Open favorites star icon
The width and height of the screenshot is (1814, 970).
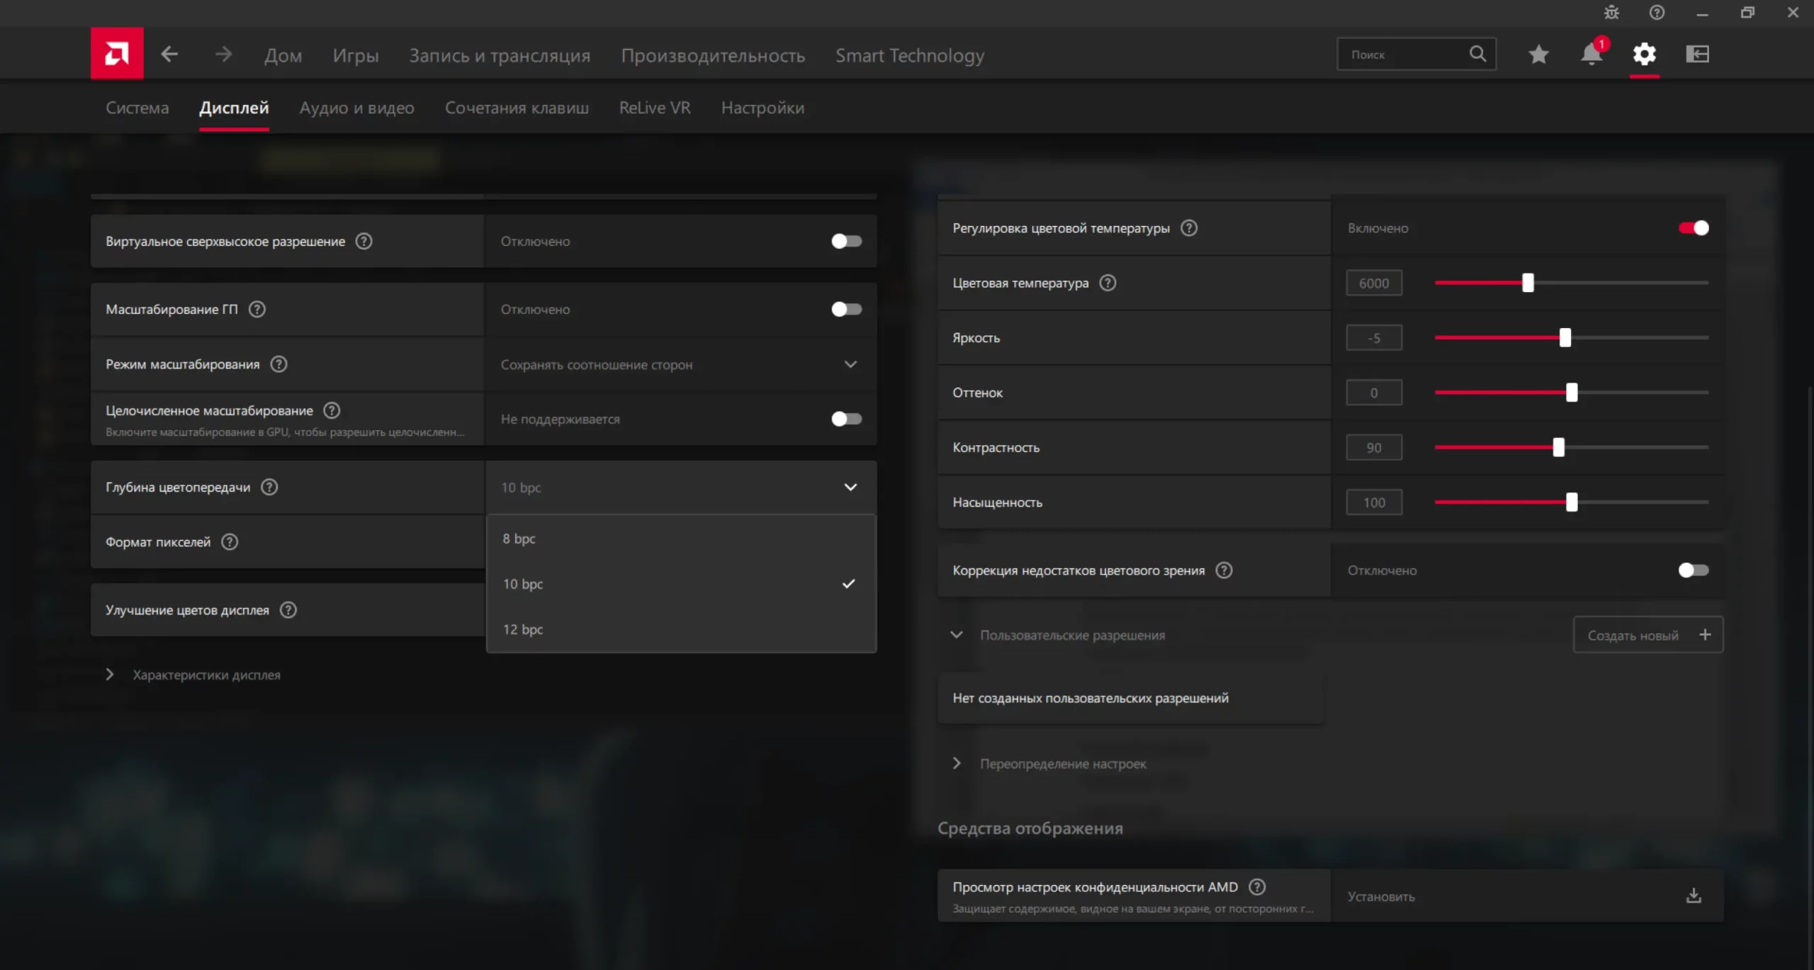click(x=1538, y=55)
